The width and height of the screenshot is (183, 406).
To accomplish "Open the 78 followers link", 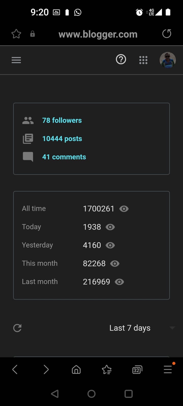I will tap(62, 120).
